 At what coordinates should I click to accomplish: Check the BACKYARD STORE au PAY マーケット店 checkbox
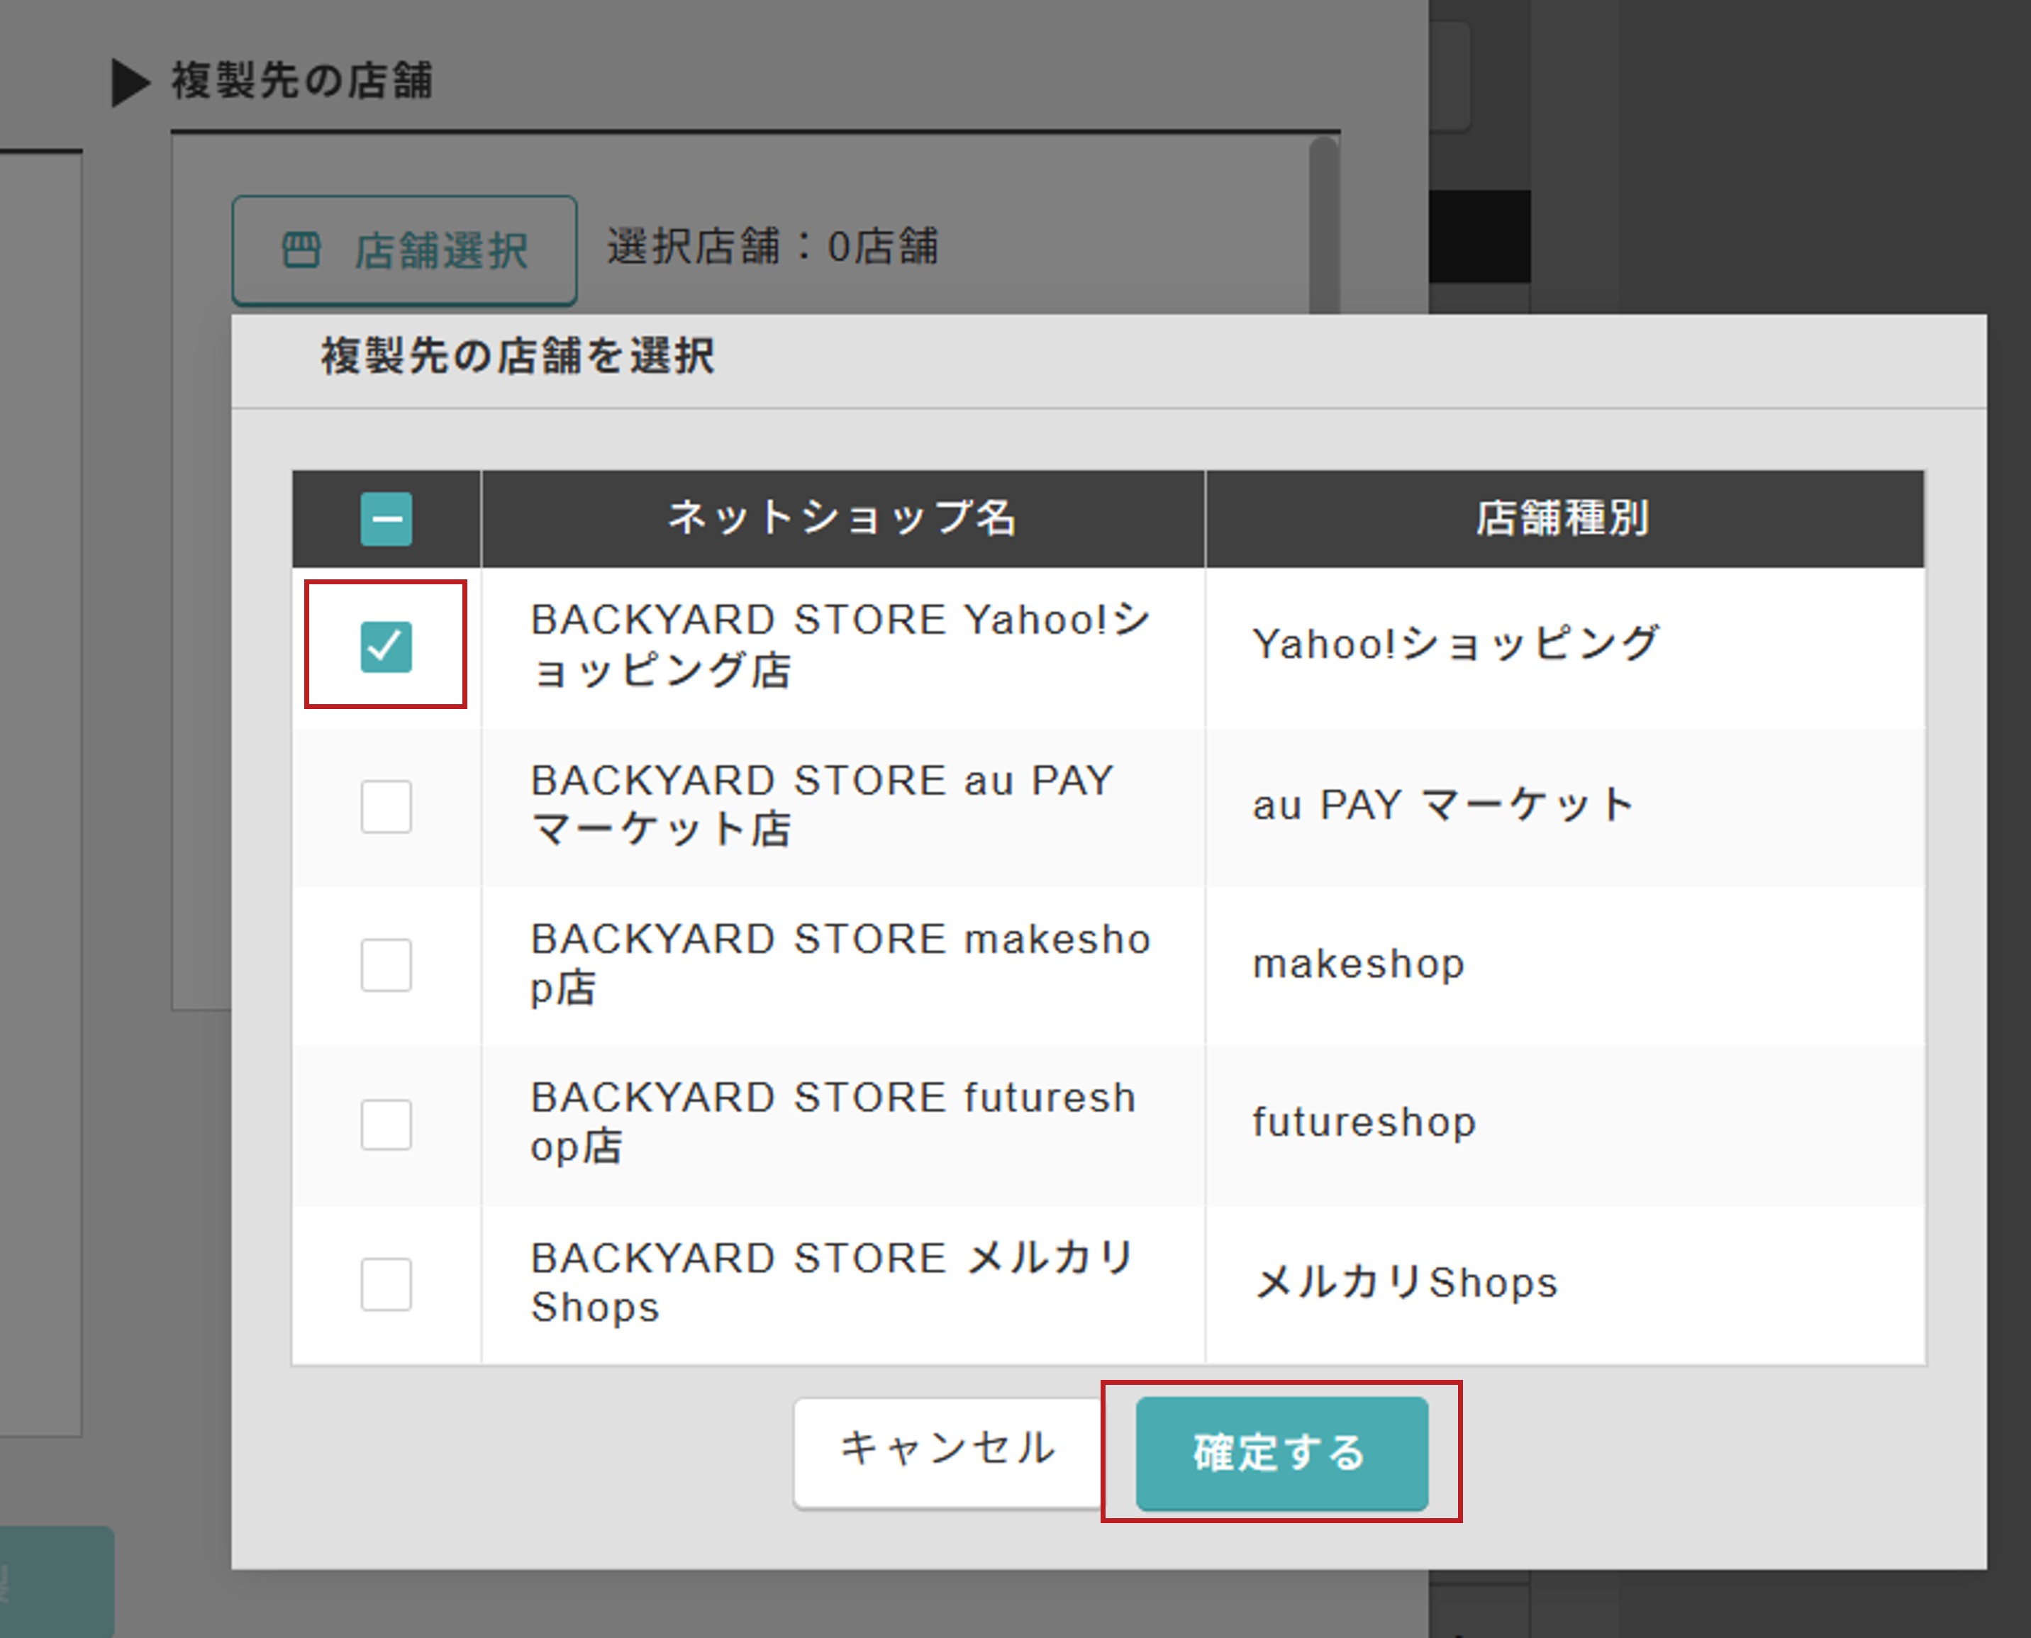tap(386, 806)
